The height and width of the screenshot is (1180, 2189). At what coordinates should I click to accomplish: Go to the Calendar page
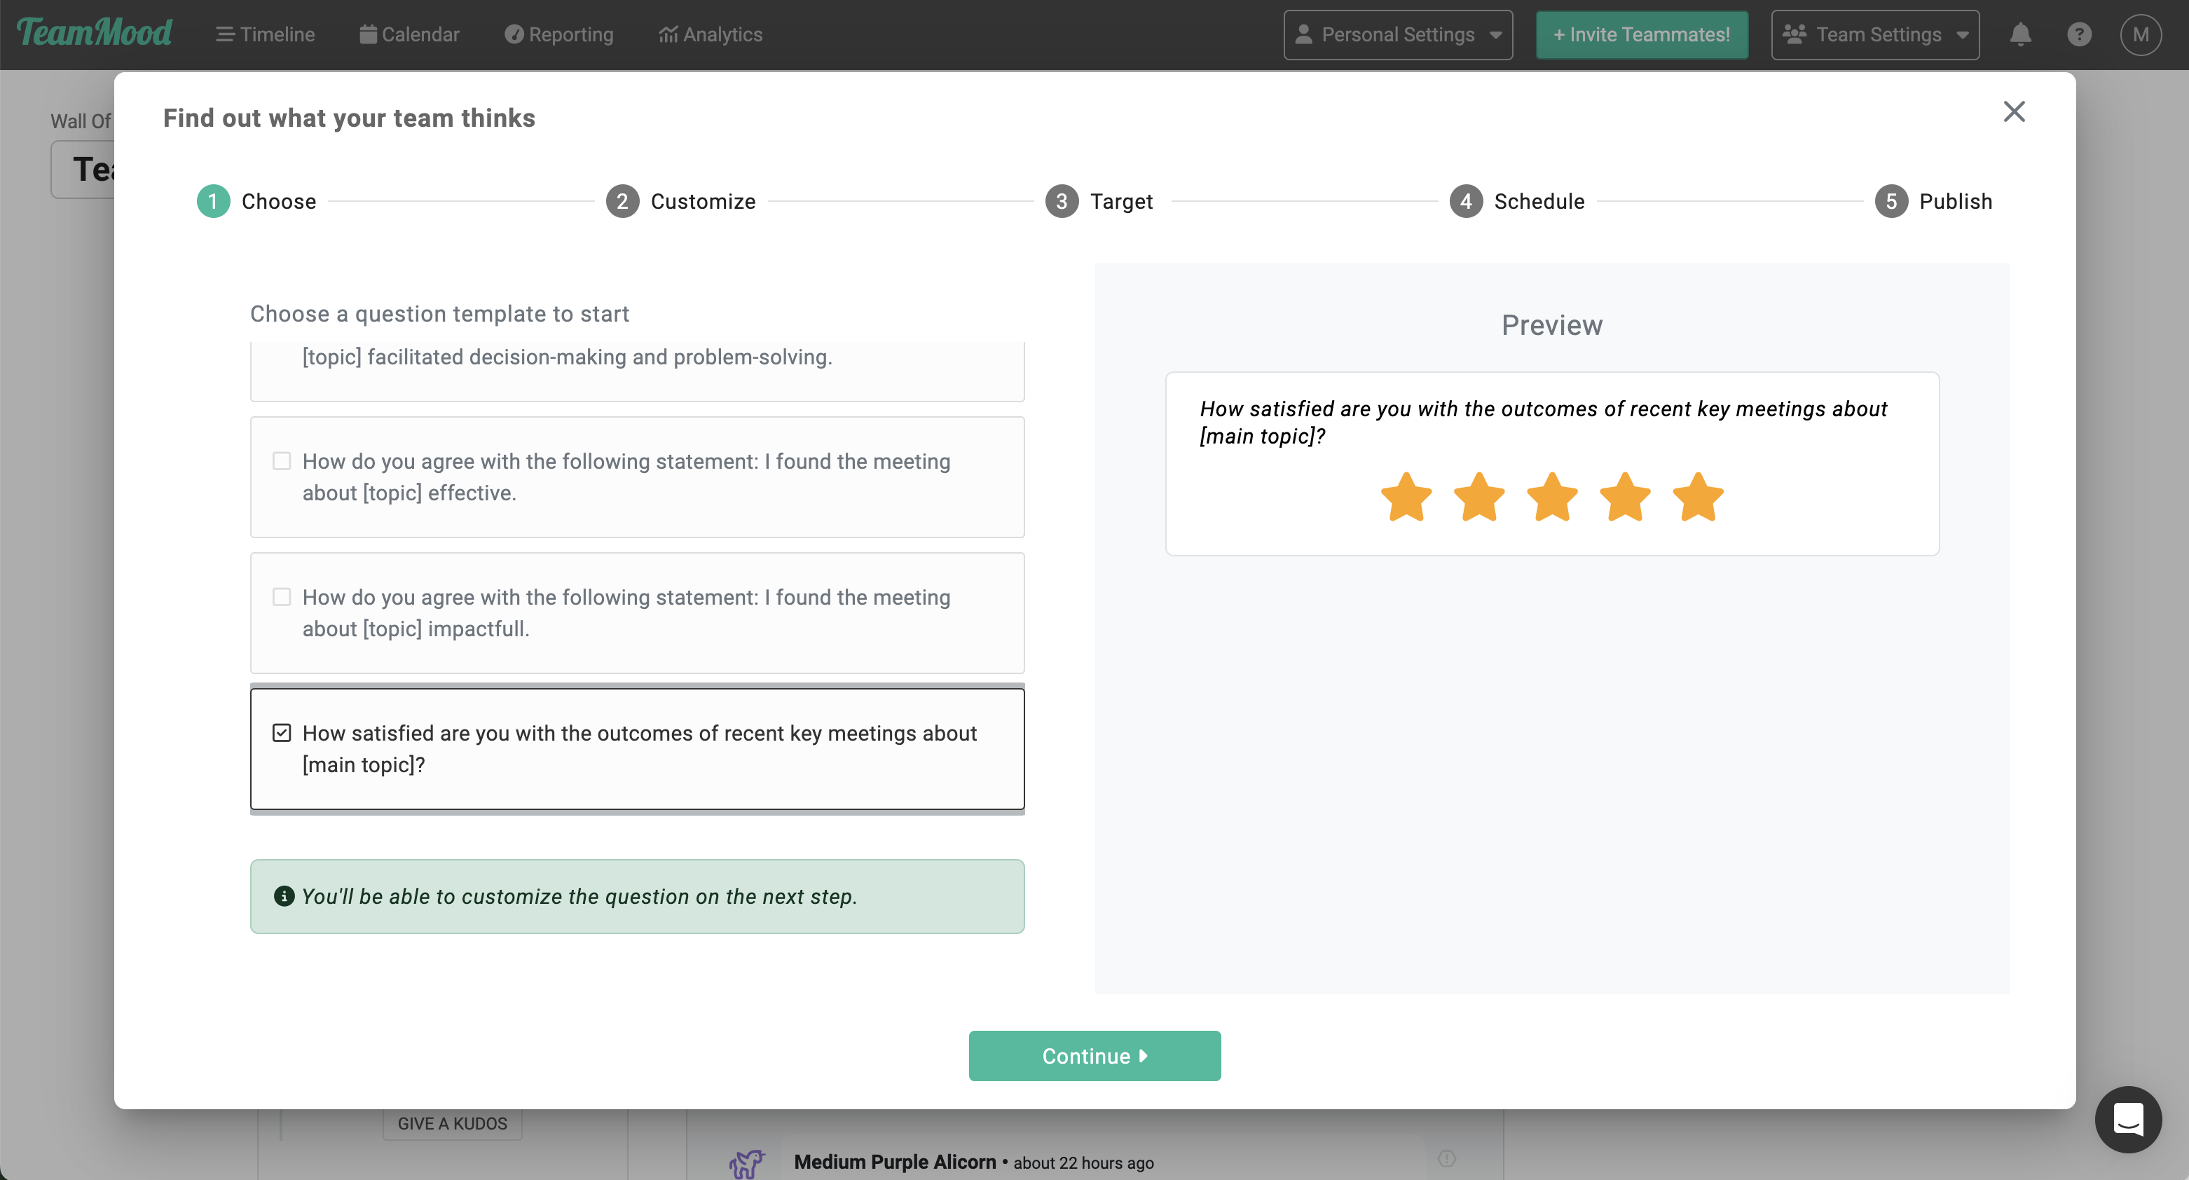[409, 35]
